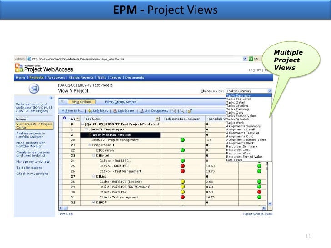331x248 pixels.
Task: Click the Print Grid link
Action: 65,214
